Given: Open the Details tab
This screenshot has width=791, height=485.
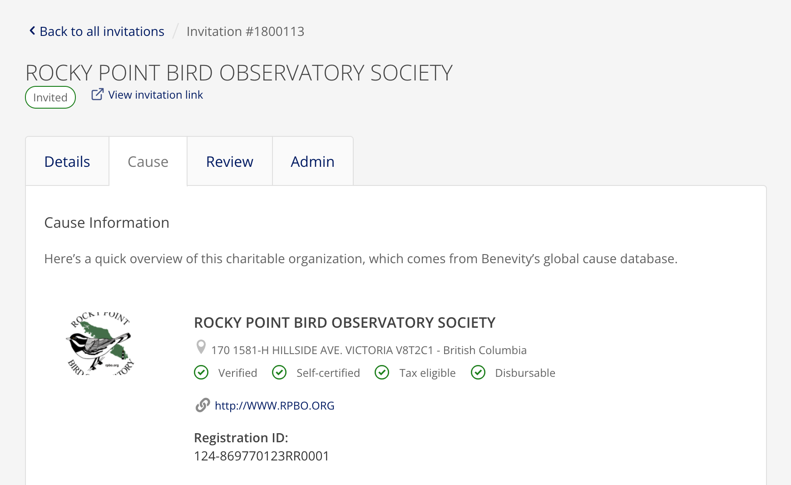Looking at the screenshot, I should coord(67,161).
